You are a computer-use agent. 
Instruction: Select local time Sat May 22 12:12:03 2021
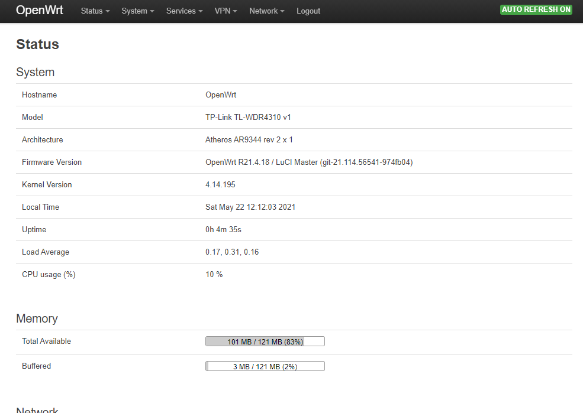250,207
